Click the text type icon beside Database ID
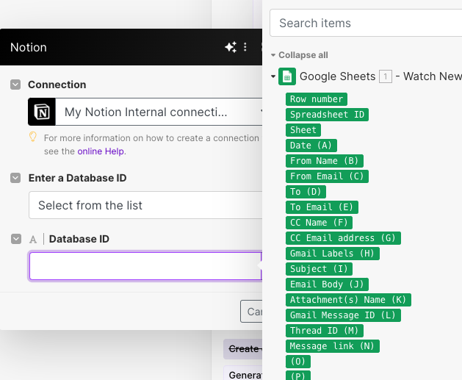The image size is (462, 380). (x=33, y=239)
